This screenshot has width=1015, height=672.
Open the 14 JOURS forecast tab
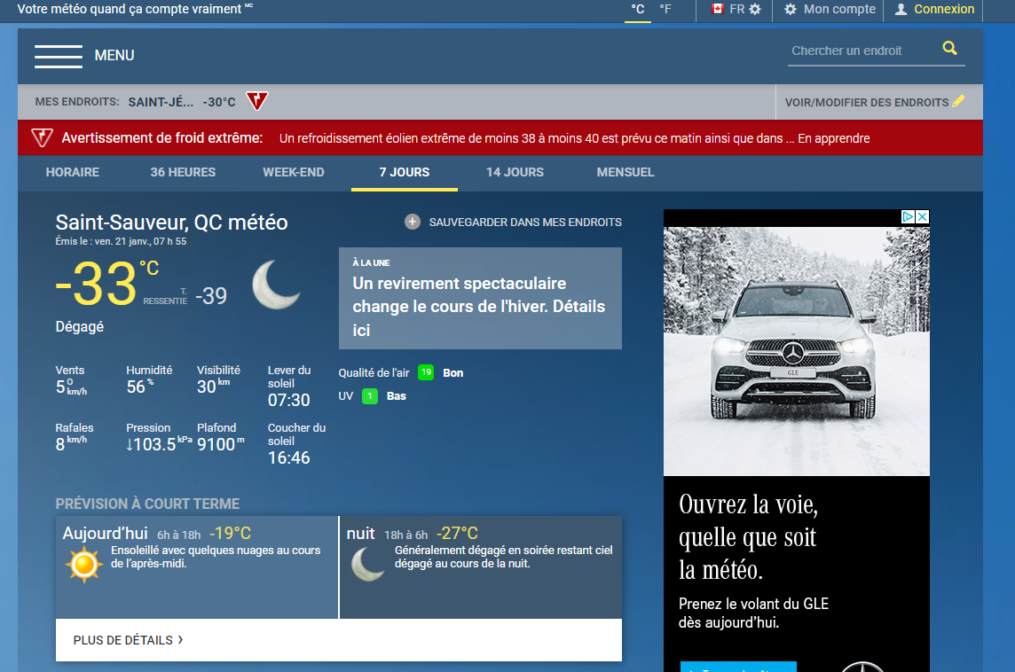515,172
